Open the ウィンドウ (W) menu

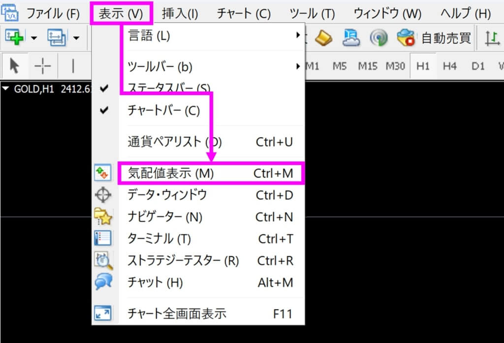pyautogui.click(x=387, y=13)
